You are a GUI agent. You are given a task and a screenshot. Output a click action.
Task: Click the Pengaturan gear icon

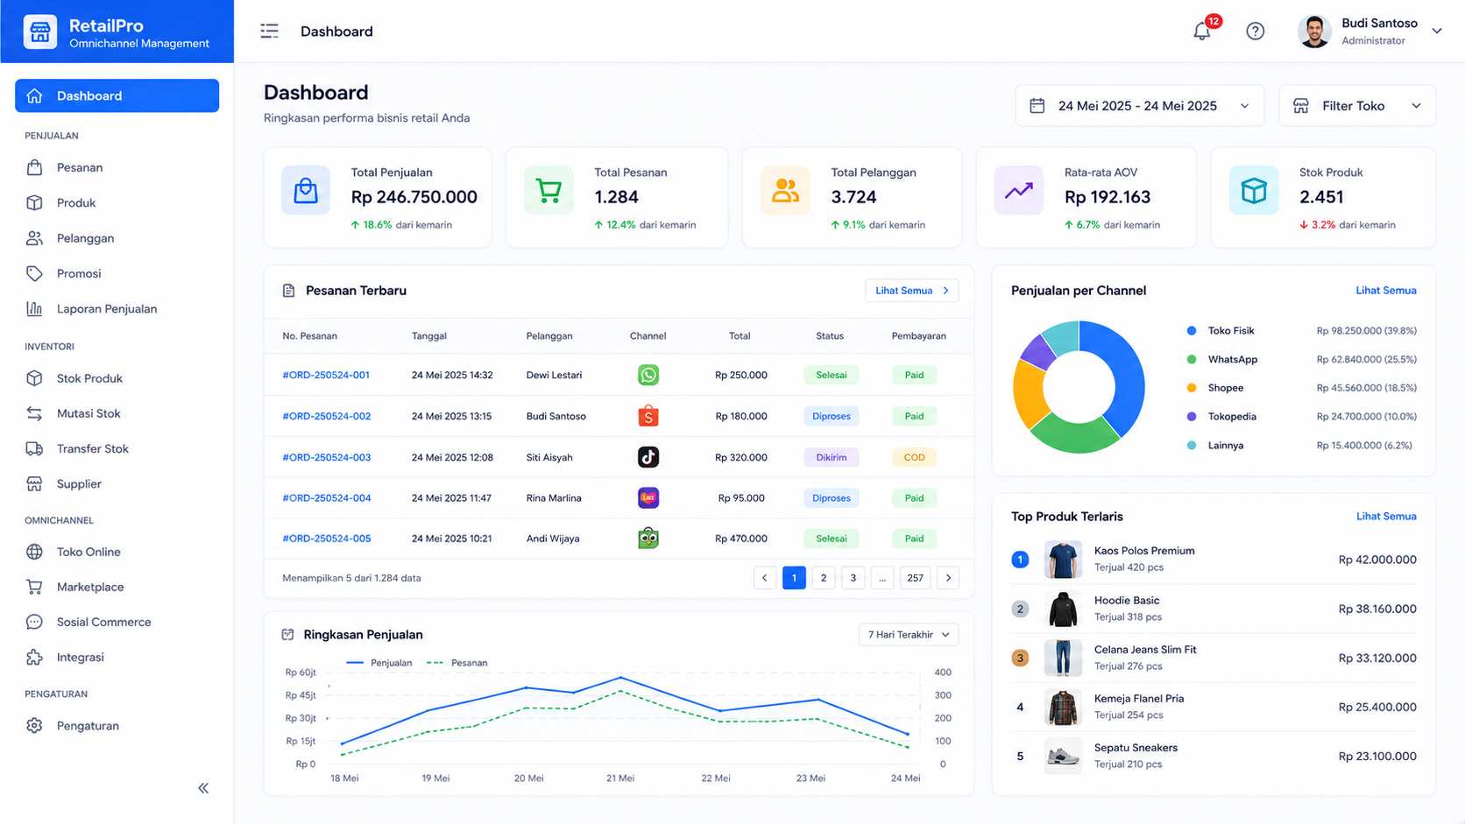[34, 725]
